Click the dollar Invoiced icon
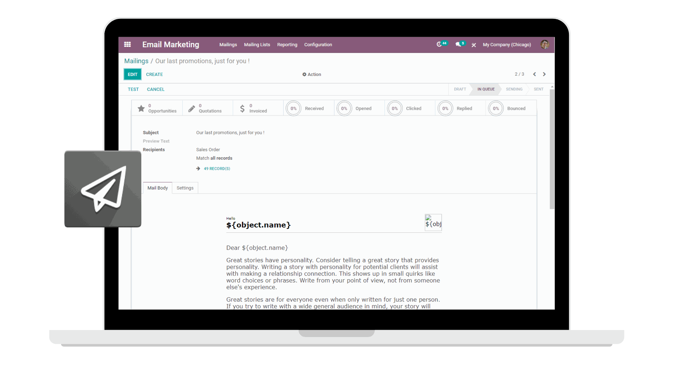 tap(243, 108)
